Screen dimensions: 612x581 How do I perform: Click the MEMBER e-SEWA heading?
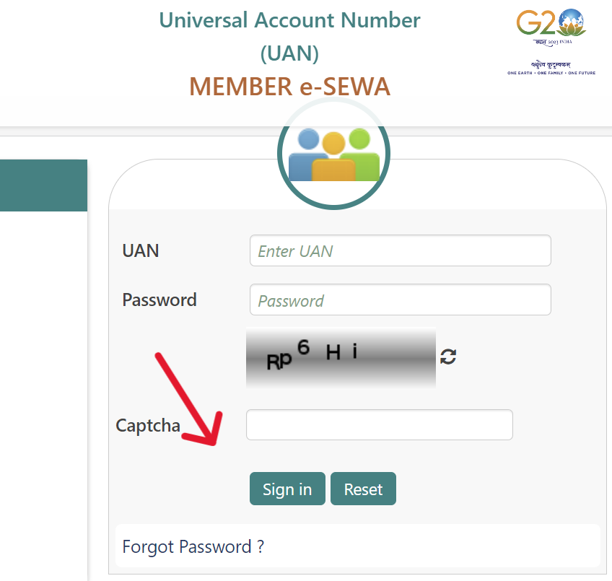tap(289, 86)
